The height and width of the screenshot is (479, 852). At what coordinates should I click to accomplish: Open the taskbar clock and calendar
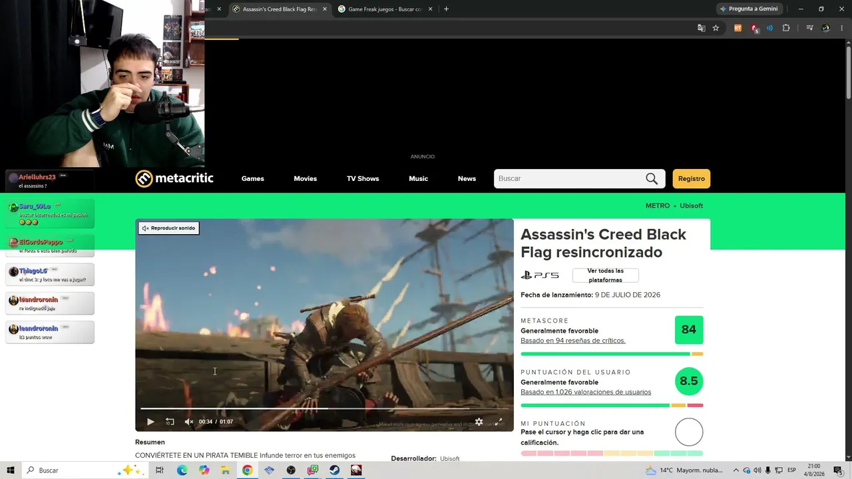click(x=815, y=470)
